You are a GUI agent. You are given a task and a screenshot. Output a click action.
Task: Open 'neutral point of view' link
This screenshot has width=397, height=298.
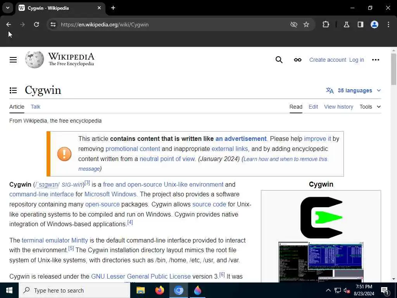[x=167, y=159]
